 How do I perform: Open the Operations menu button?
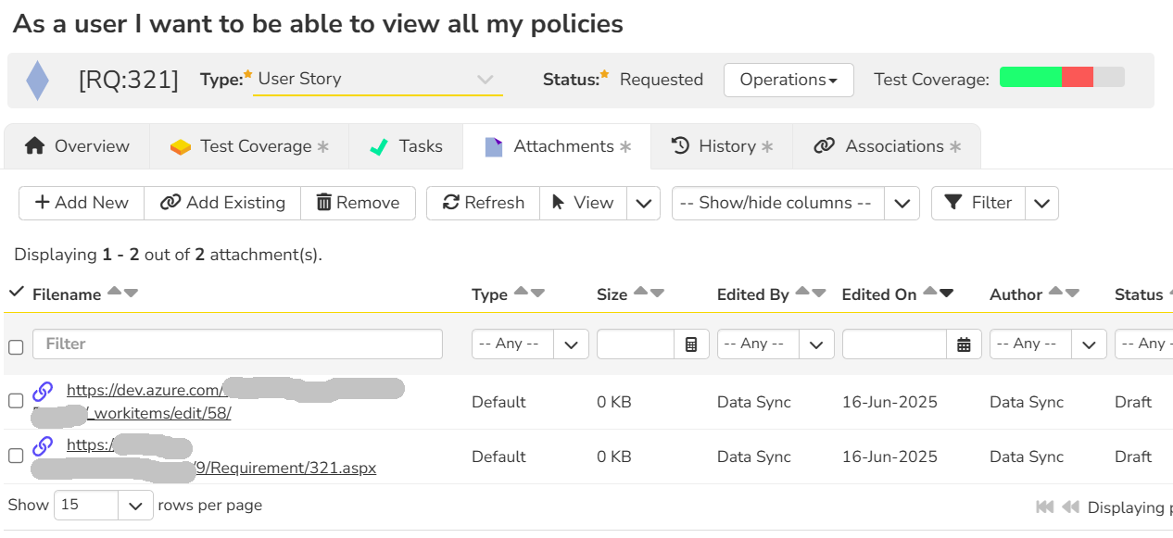point(788,80)
